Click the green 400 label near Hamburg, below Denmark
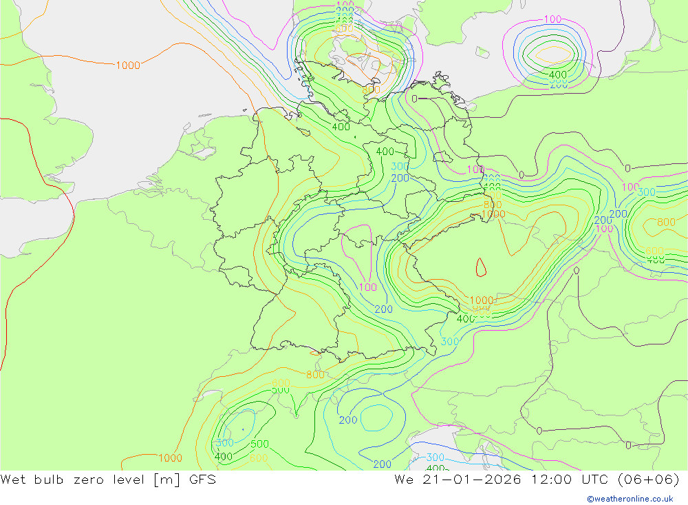The width and height of the screenshot is (688, 505). click(341, 127)
